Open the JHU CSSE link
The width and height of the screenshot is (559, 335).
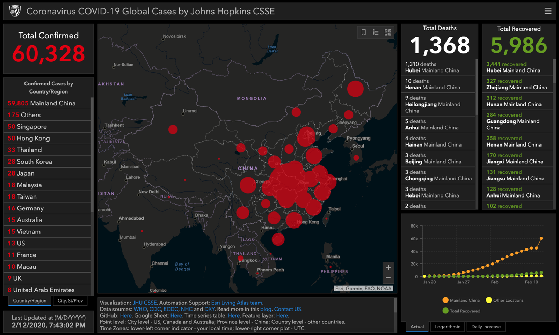144,303
